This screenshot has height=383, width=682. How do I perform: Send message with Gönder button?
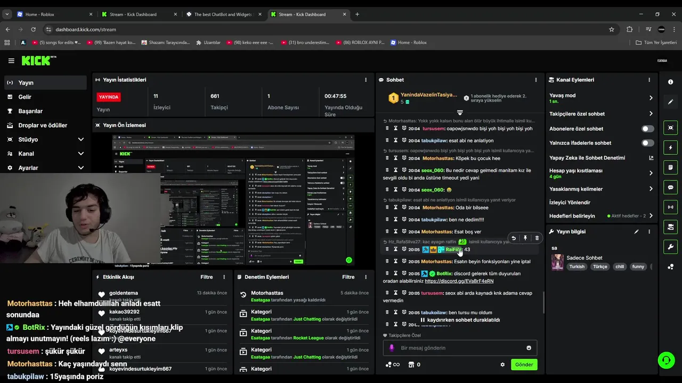tap(524, 365)
